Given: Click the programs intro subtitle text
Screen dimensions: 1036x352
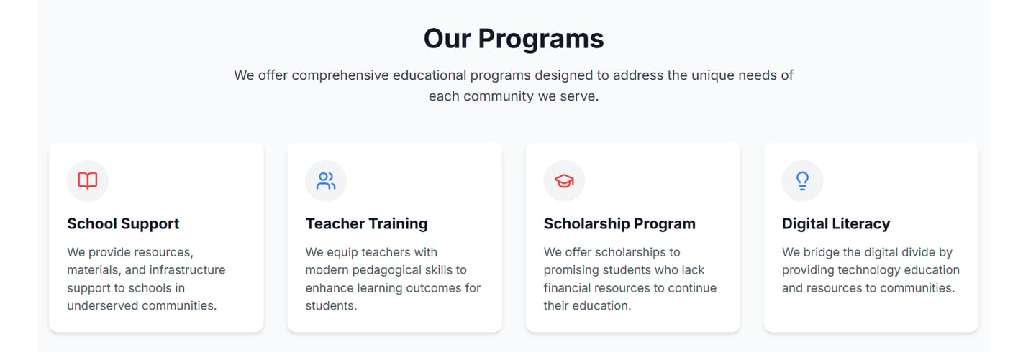Looking at the screenshot, I should (x=514, y=85).
